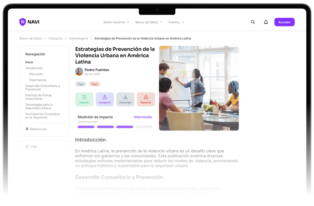Screen dimensions: 314x206
Task: Report article with Reportar warning icon
Action: 146,97
